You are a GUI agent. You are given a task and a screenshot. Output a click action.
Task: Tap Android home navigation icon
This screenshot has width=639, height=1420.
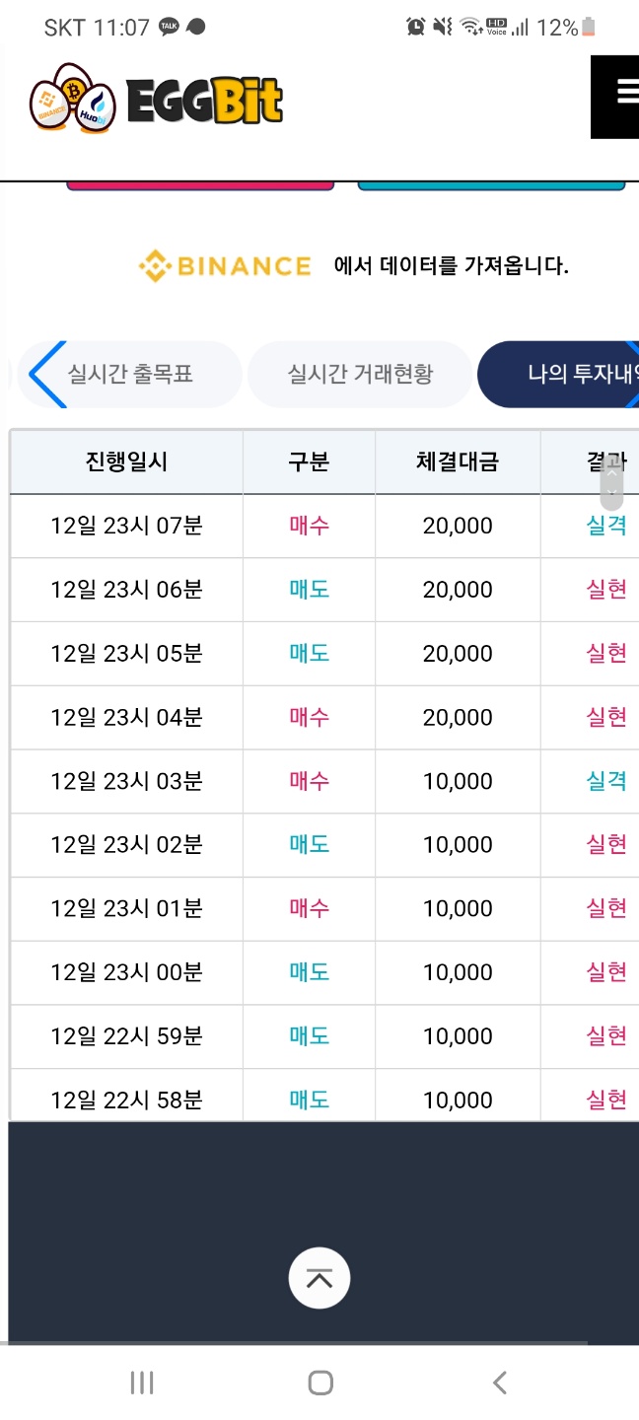319,1383
